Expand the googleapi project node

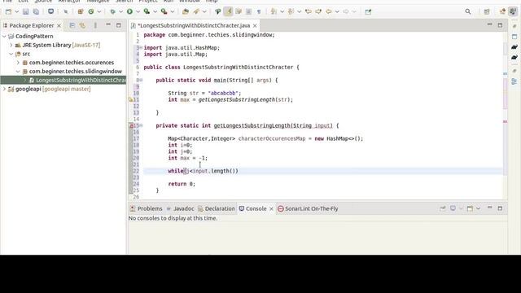[4, 89]
